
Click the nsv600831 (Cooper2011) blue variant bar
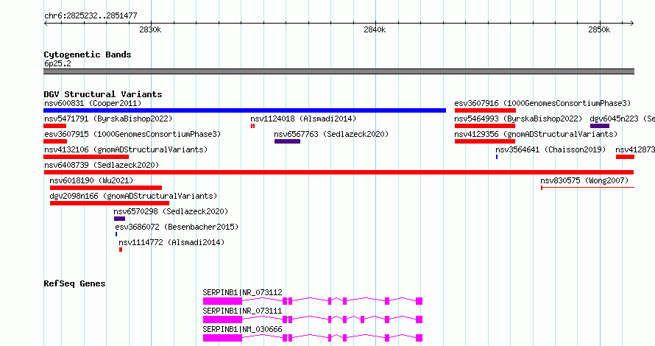pos(245,110)
